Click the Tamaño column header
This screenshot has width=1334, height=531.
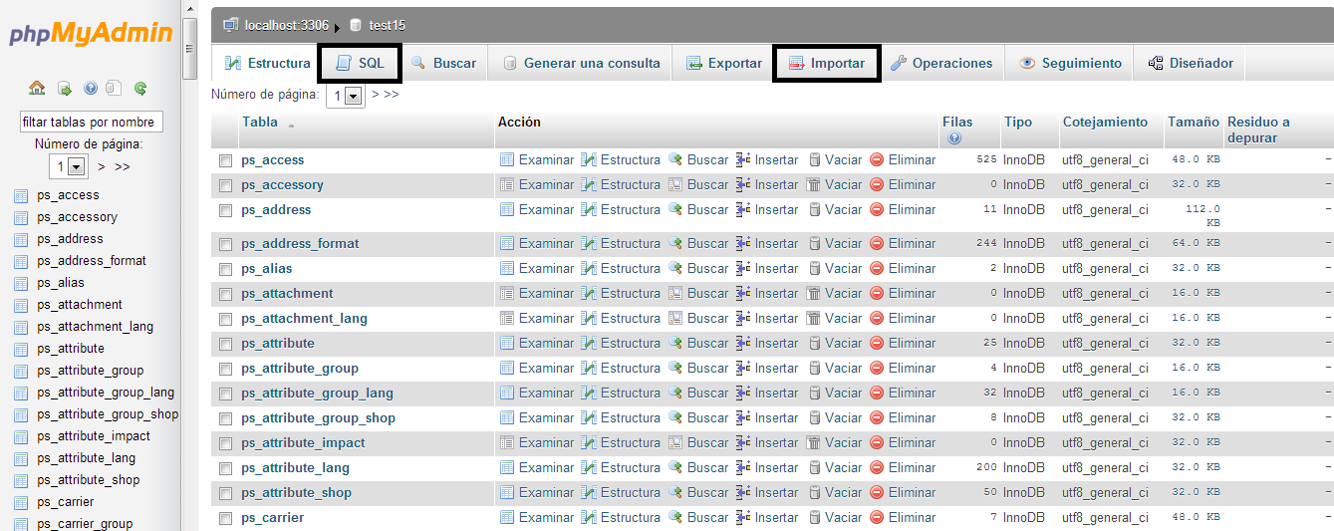point(1194,122)
